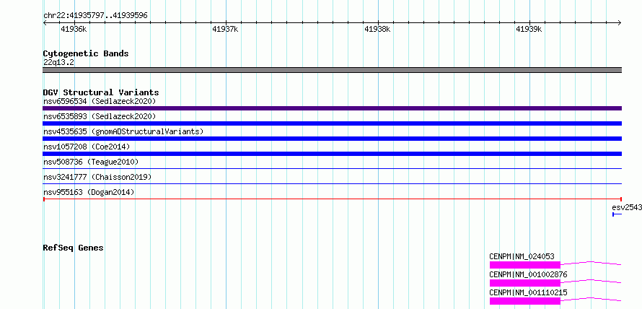Open the CENPM|NM_001110215 transcript label

(x=528, y=292)
